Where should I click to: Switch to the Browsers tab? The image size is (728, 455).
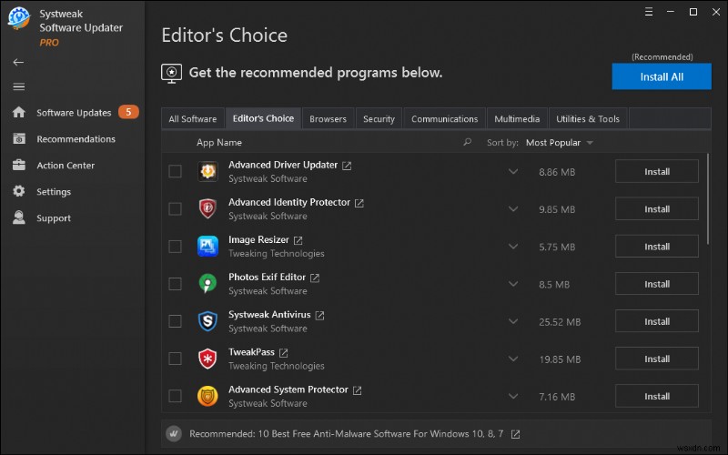tap(328, 119)
